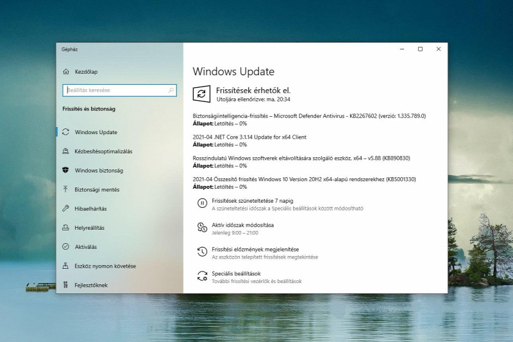This screenshot has width=513, height=342.
Task: Focus the Beállítás keresése search field
Action: tap(119, 90)
